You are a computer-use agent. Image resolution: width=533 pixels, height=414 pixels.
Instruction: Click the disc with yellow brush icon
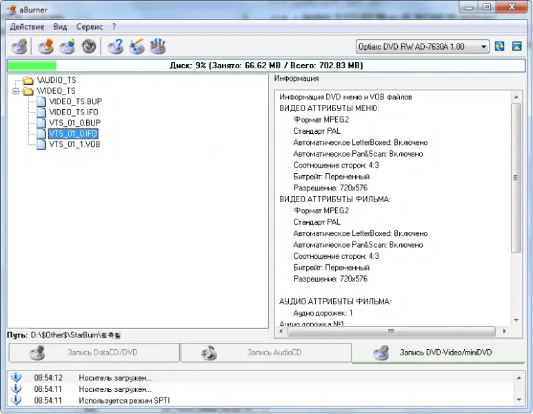pyautogui.click(x=137, y=47)
